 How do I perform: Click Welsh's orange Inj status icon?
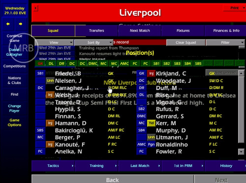point(50,95)
